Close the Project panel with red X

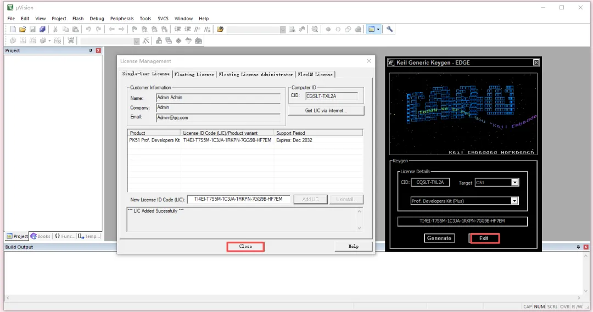[98, 50]
